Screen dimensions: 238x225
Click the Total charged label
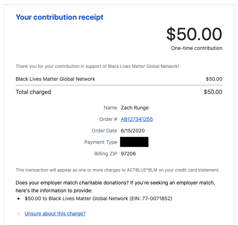tap(33, 92)
